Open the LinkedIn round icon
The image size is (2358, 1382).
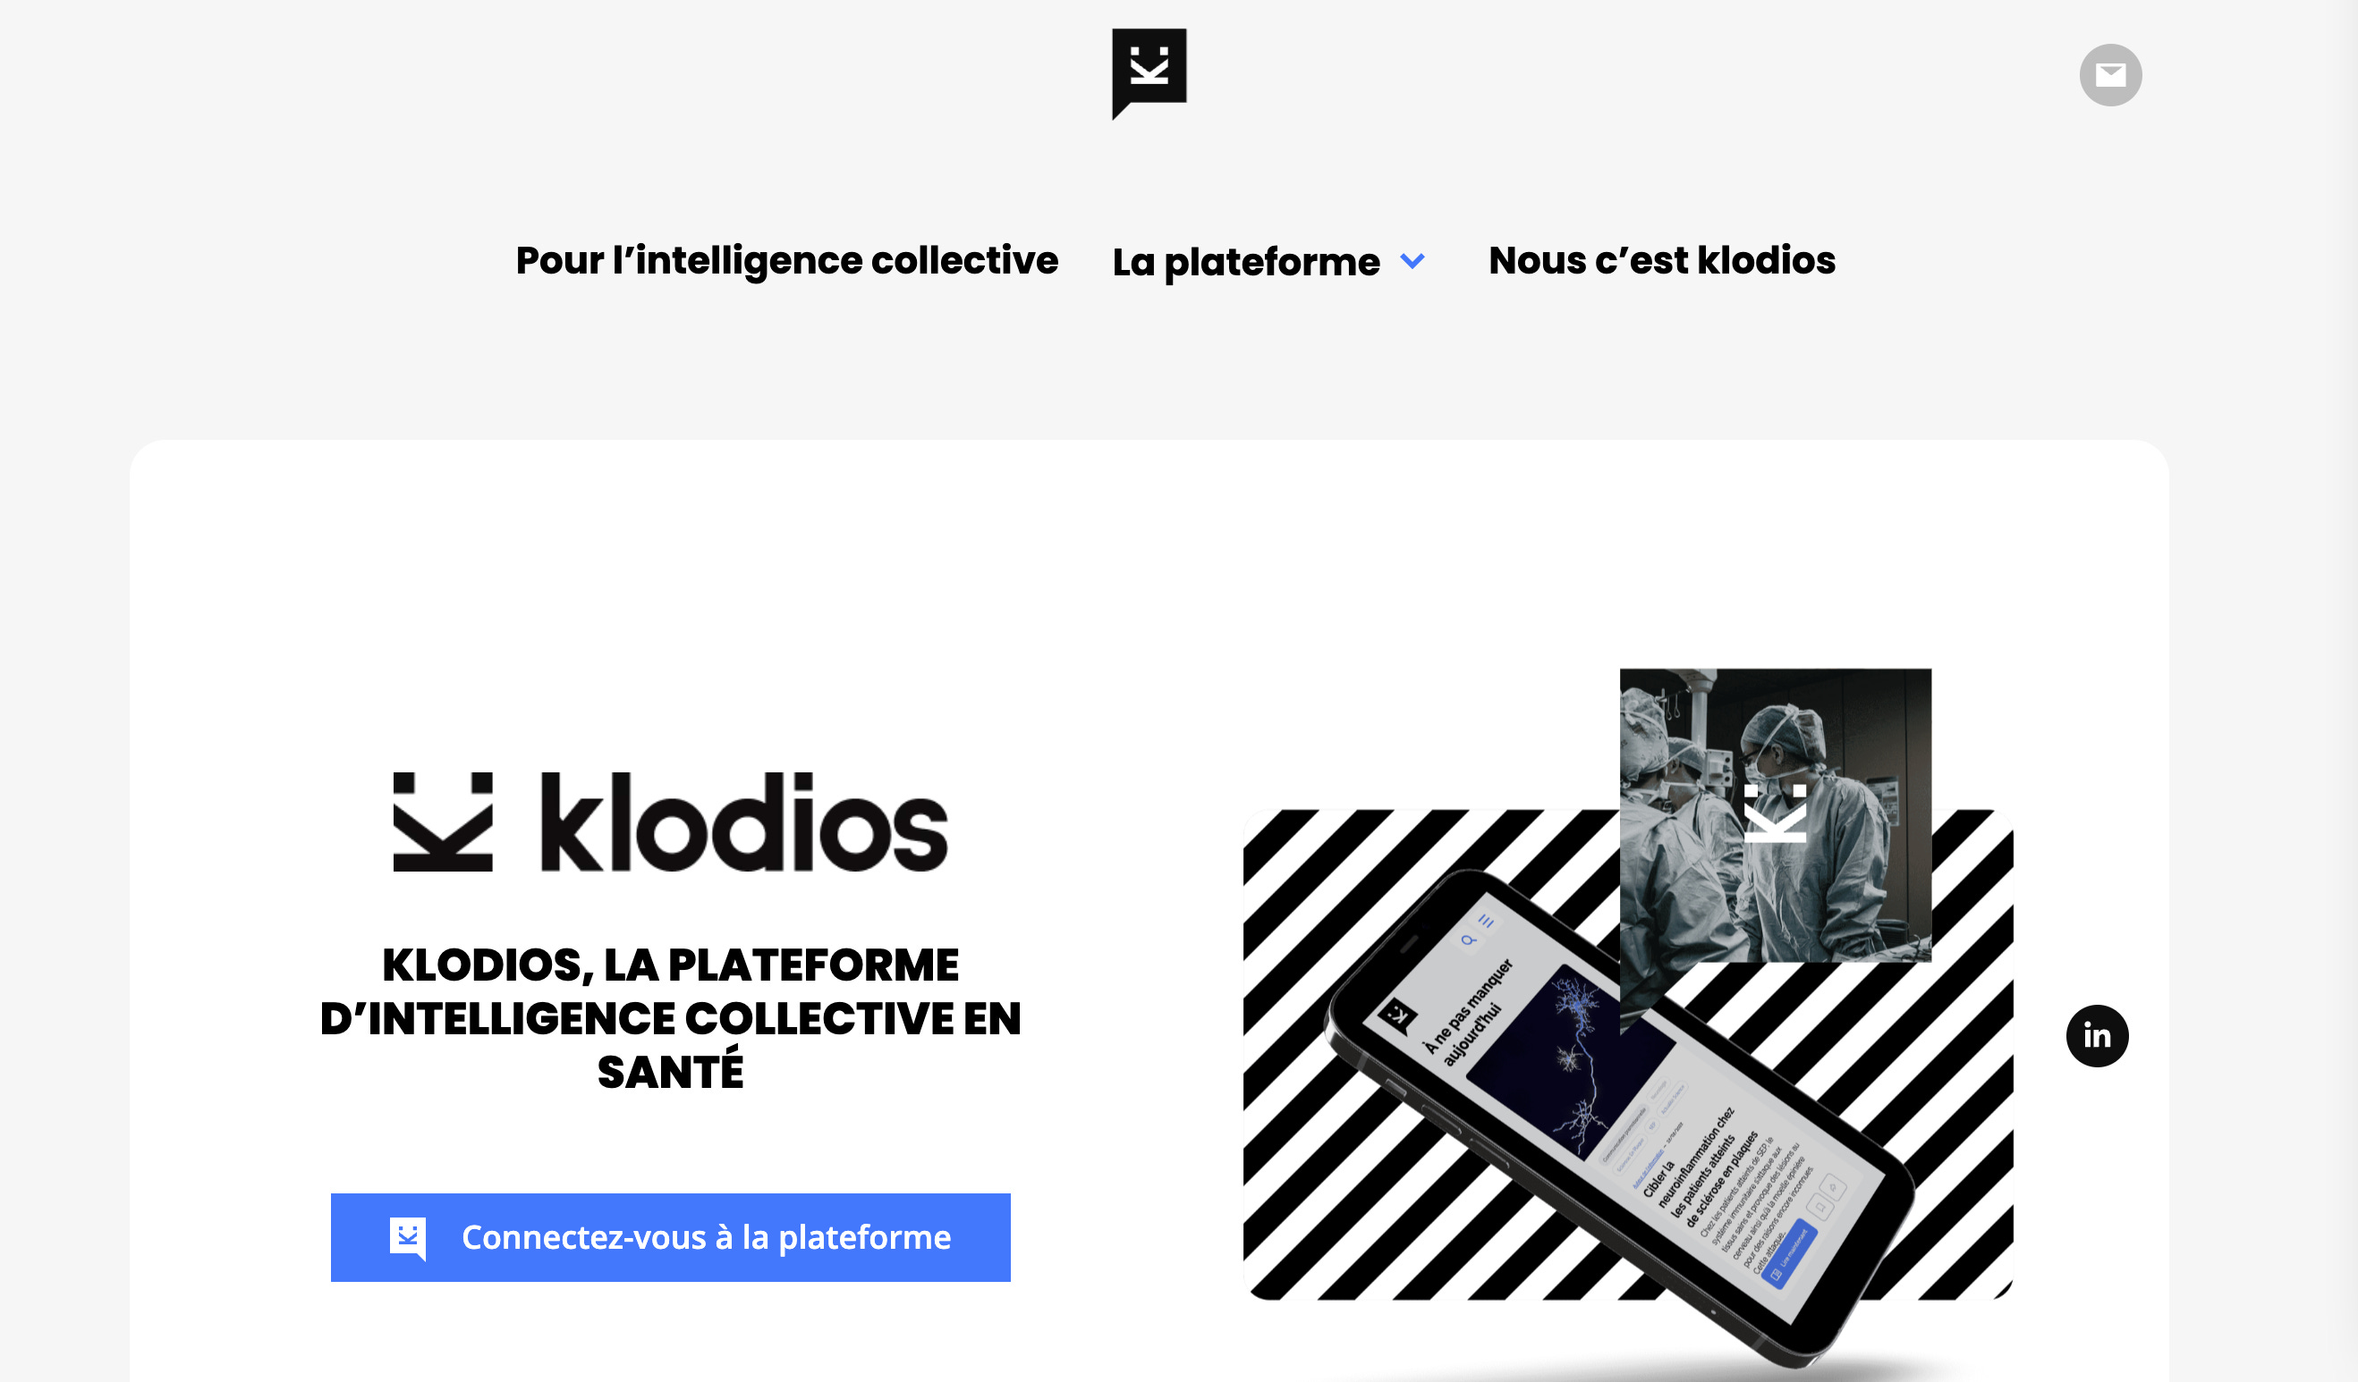point(2097,1035)
